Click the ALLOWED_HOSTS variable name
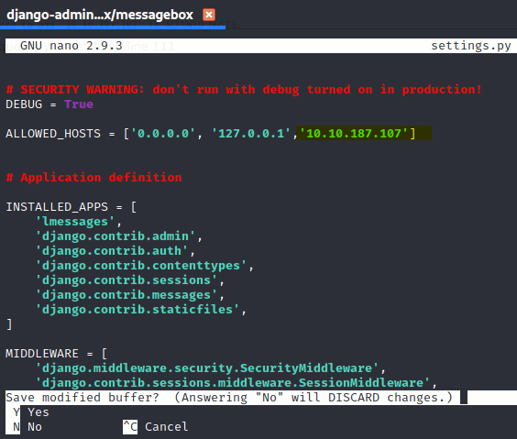 [x=53, y=134]
